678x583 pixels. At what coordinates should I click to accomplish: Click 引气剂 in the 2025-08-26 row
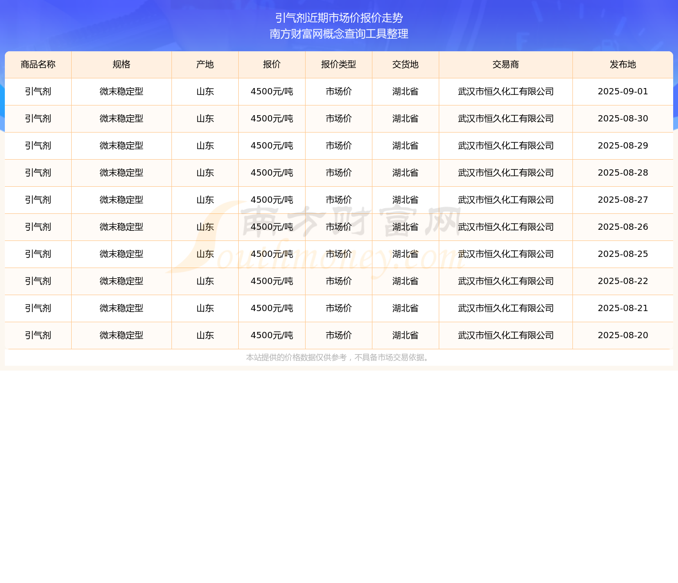(38, 227)
